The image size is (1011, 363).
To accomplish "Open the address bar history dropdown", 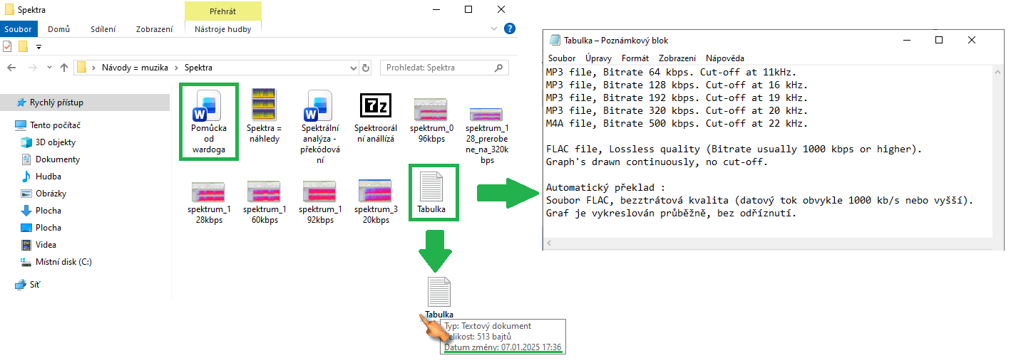I will (354, 68).
